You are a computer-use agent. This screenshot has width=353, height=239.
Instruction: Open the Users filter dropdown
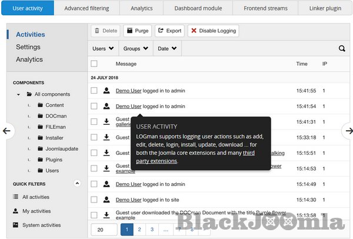coord(104,49)
